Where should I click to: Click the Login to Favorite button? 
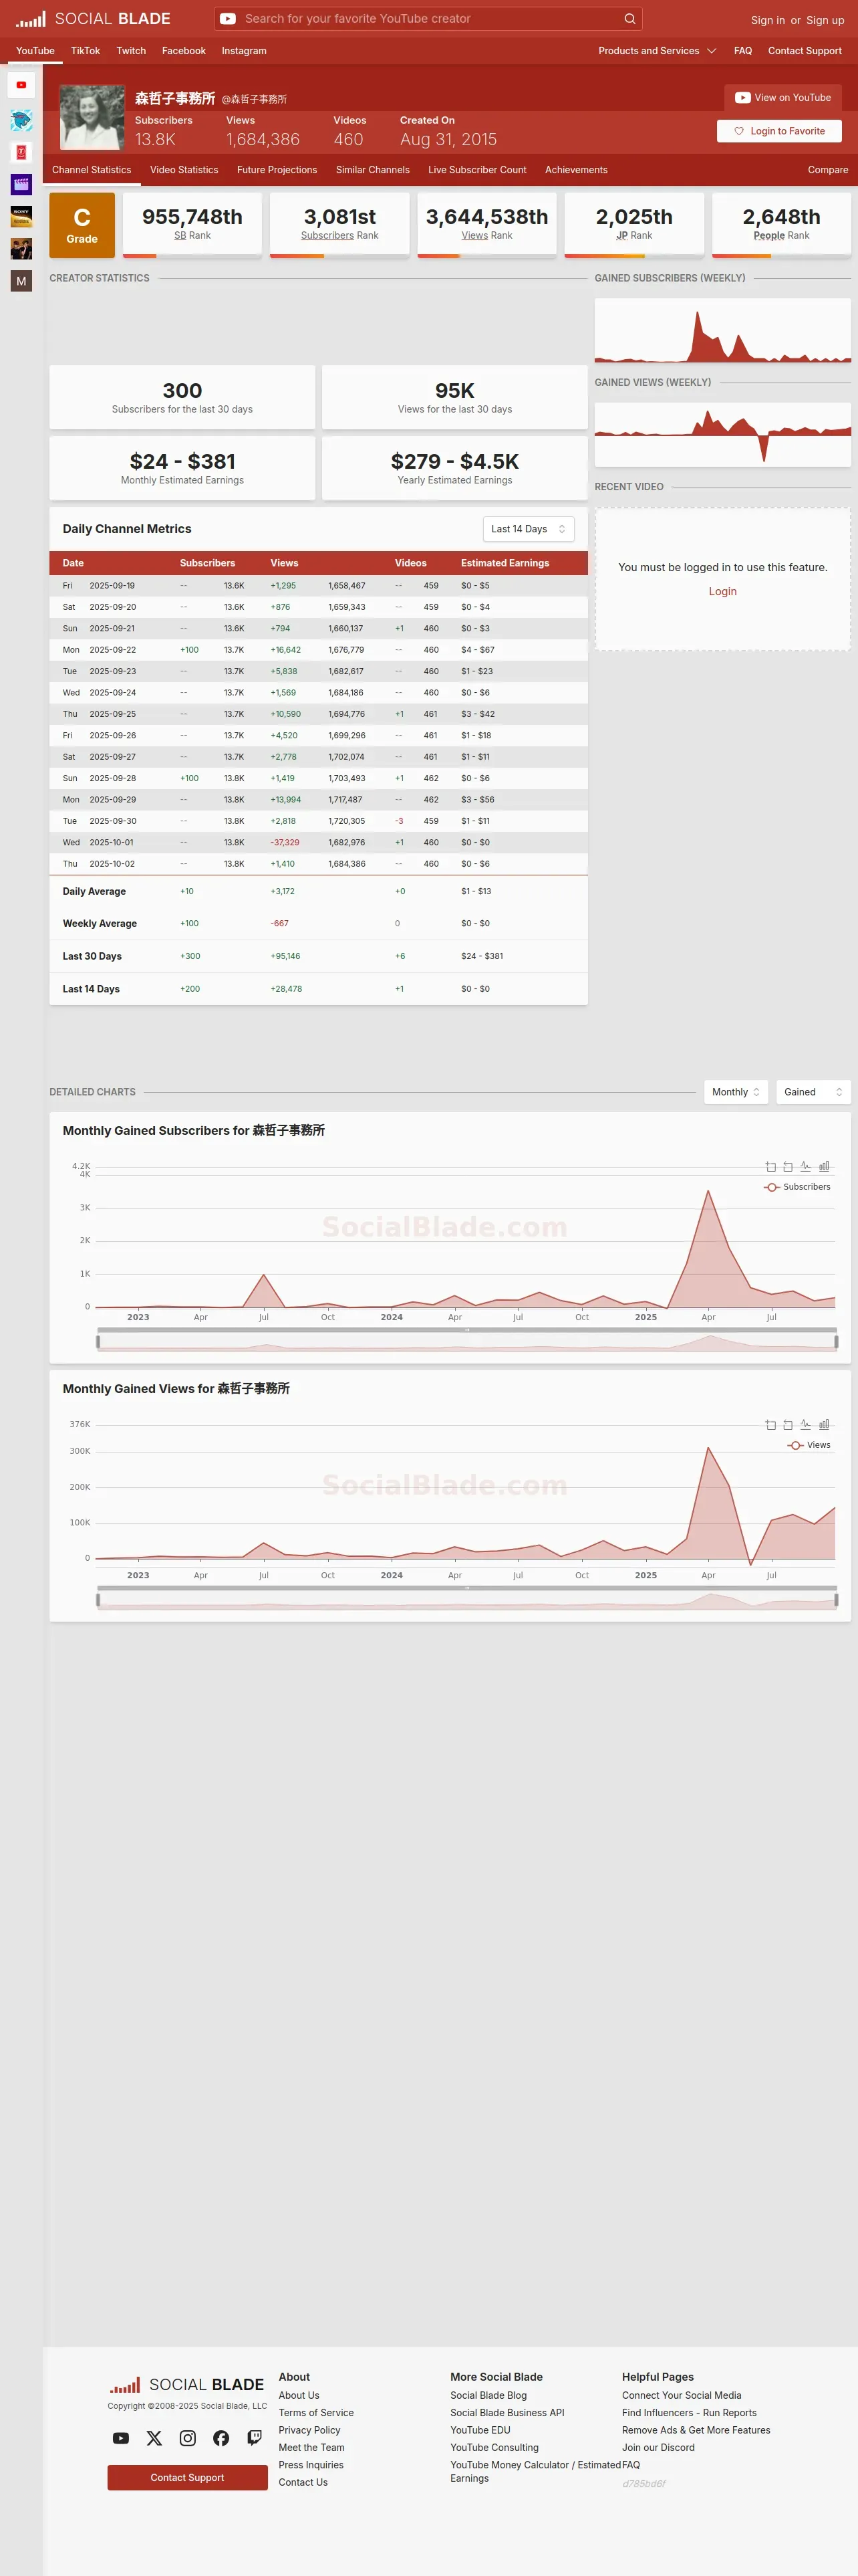pyautogui.click(x=779, y=131)
